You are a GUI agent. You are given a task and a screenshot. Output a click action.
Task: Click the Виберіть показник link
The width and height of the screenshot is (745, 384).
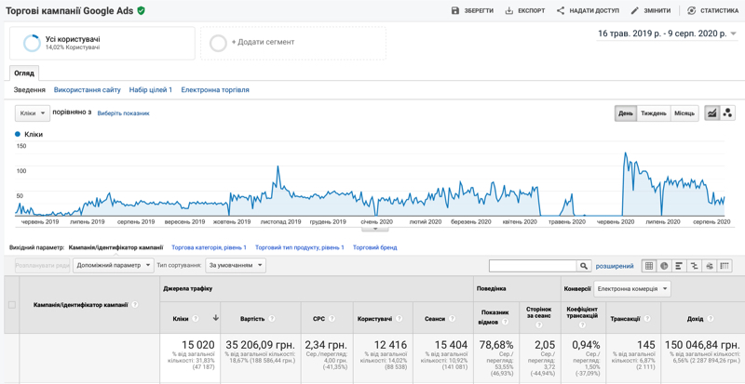click(x=123, y=113)
